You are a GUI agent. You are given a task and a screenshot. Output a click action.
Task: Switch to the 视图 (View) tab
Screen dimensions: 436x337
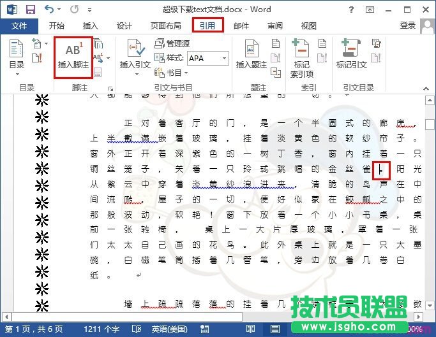(x=309, y=26)
